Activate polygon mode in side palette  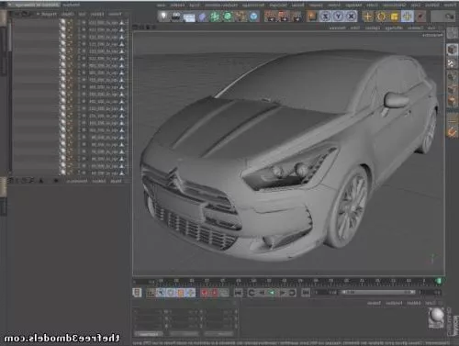click(x=452, y=101)
